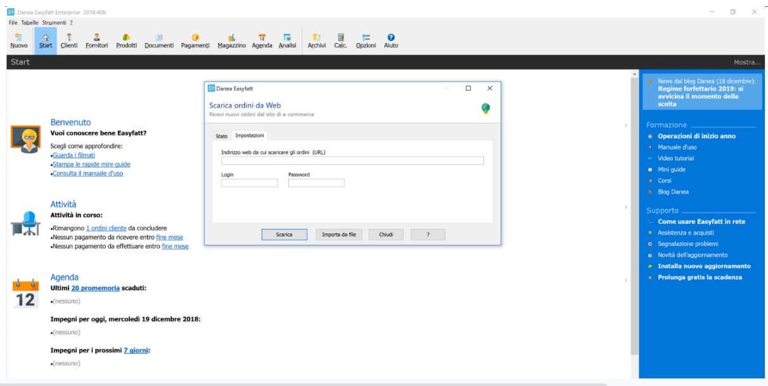The image size is (768, 386).
Task: Click the Importa da file button
Action: pyautogui.click(x=338, y=235)
